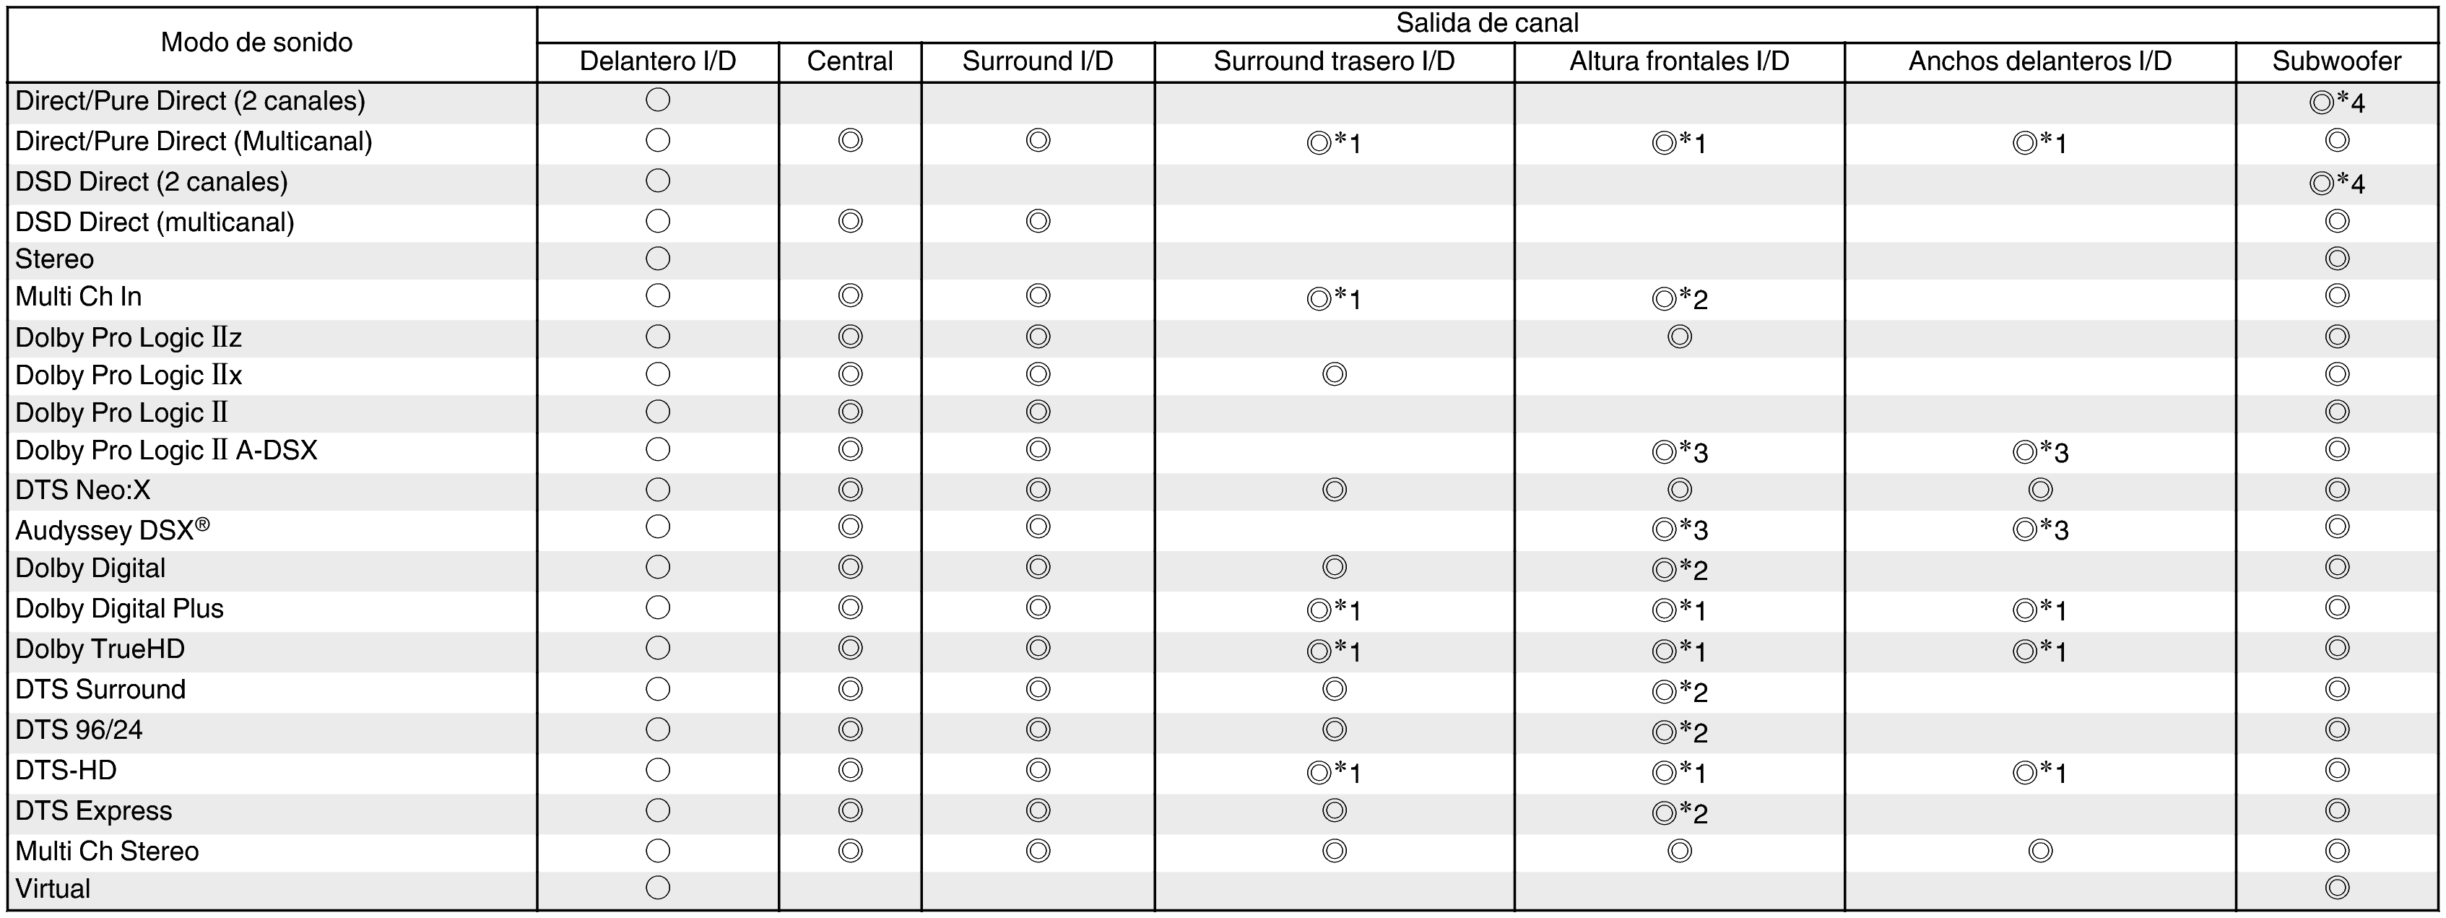This screenshot has height=918, width=2446.
Task: Click the DTS-HD Surround trasero *1 symbol
Action: pyautogui.click(x=1333, y=773)
